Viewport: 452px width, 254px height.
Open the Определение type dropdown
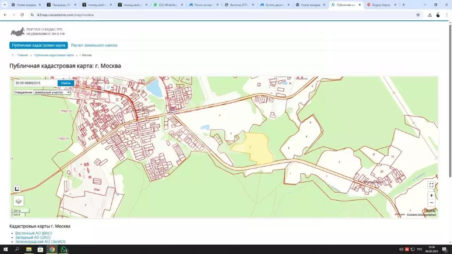point(52,92)
